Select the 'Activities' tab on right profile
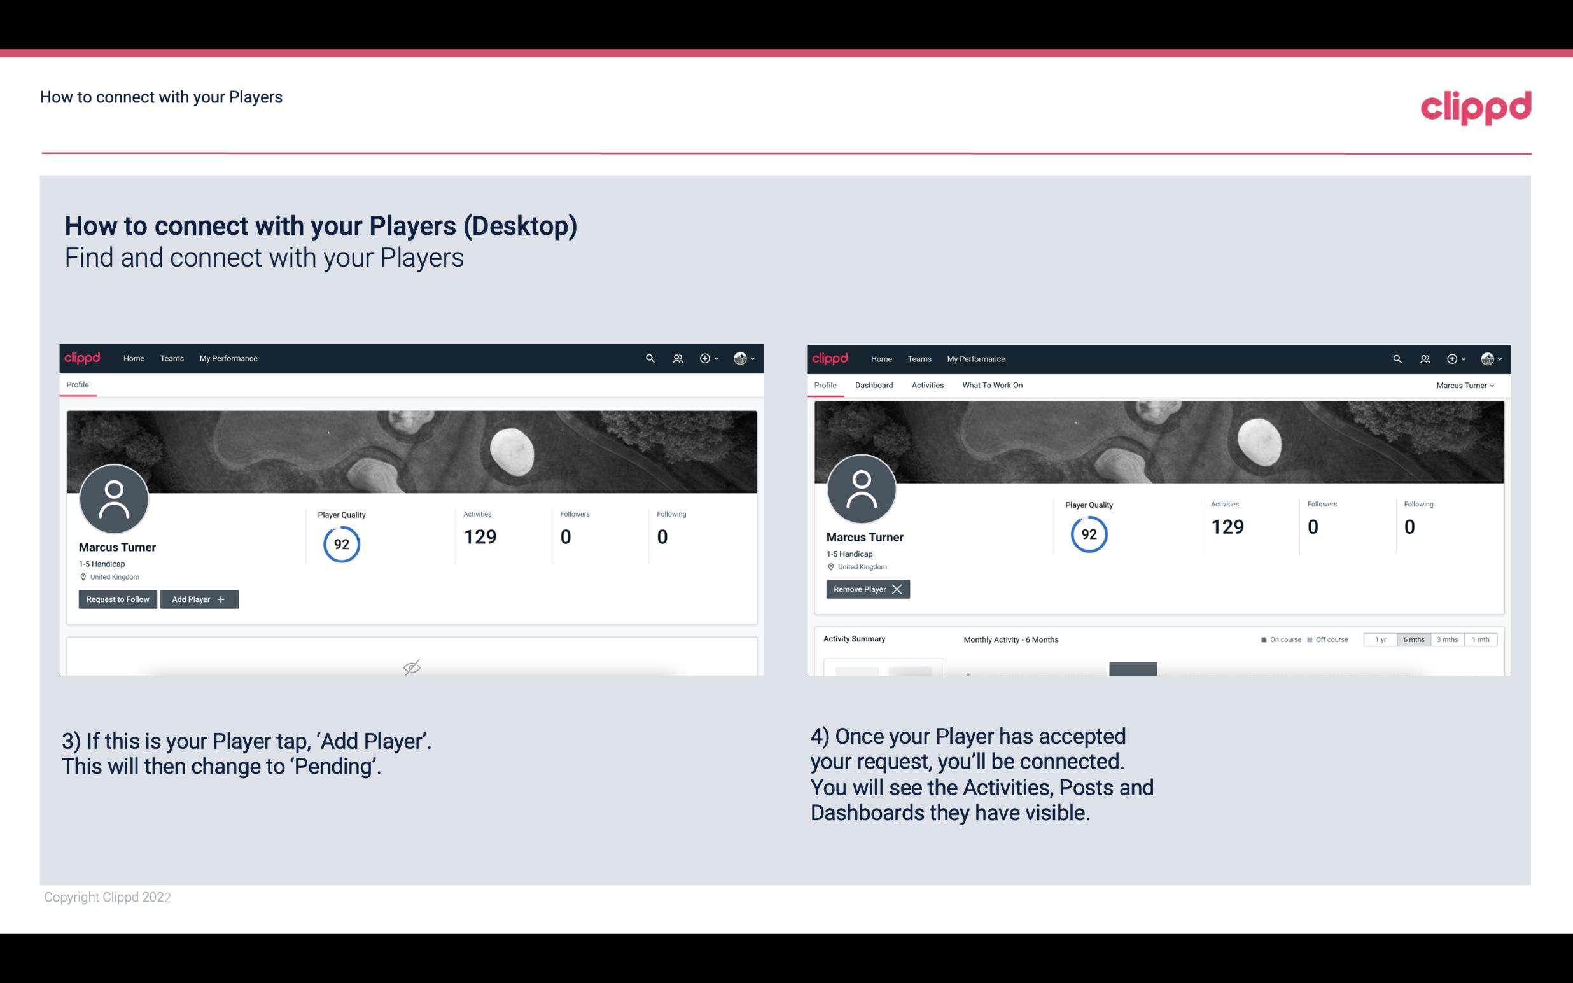1573x983 pixels. click(x=928, y=385)
